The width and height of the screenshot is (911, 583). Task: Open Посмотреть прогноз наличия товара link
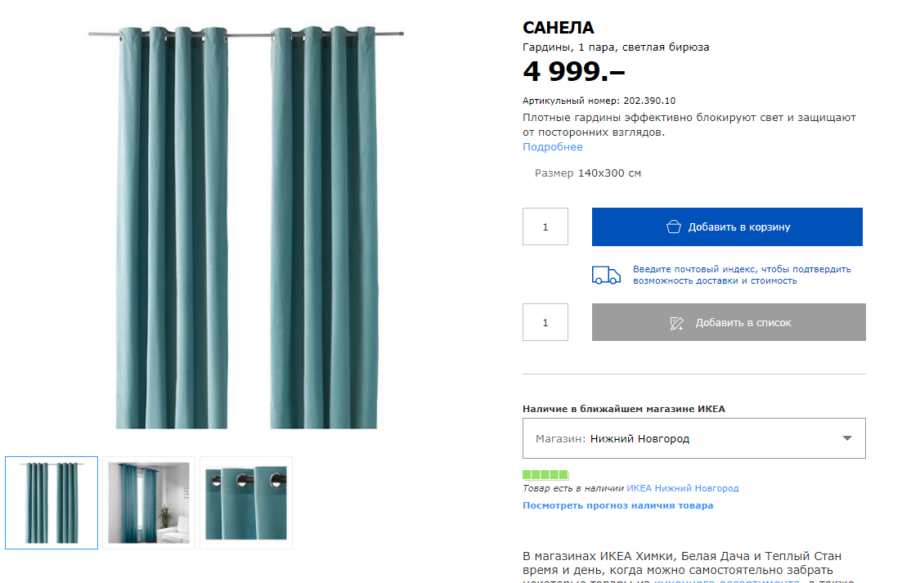(617, 505)
